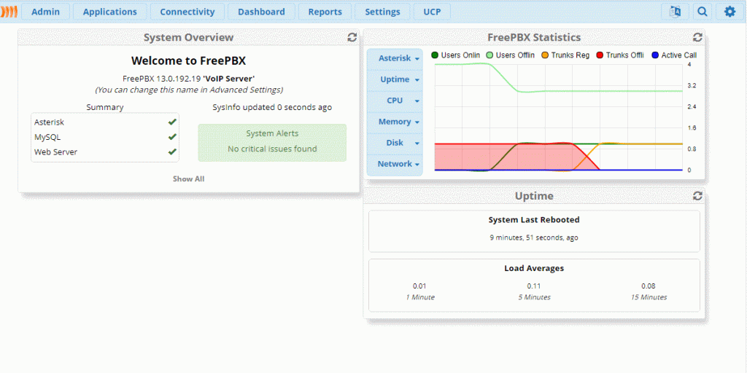Click the Show All link
Screen dimensions: 747x373
(189, 179)
